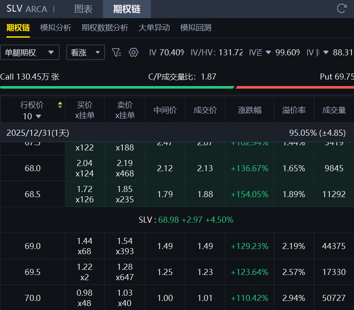Click volume value 11292
354x310 pixels.
334,194
